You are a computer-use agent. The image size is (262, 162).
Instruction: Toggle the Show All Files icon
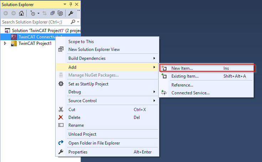[60, 13]
